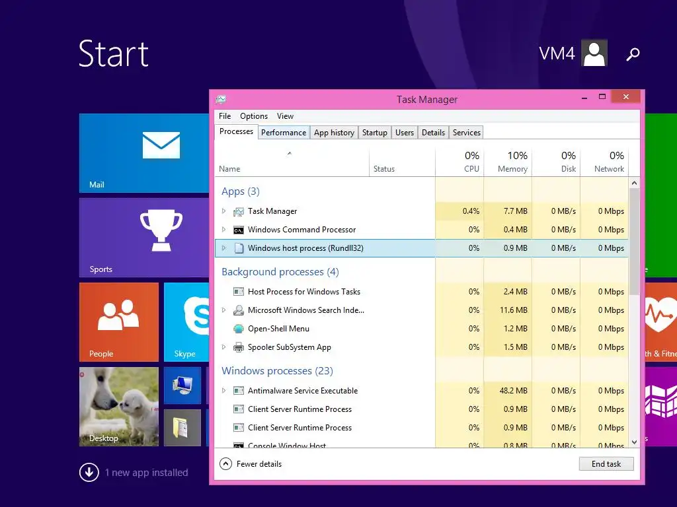Click second Client Server Runtime Process icon
The image size is (677, 507).
tap(238, 428)
